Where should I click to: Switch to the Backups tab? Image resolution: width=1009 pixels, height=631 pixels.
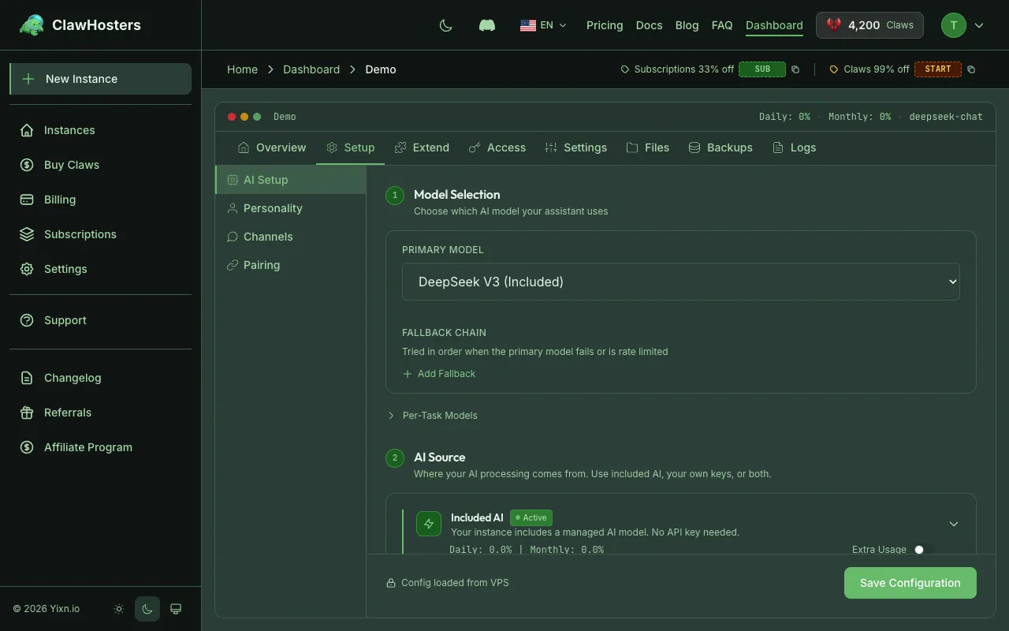click(720, 147)
